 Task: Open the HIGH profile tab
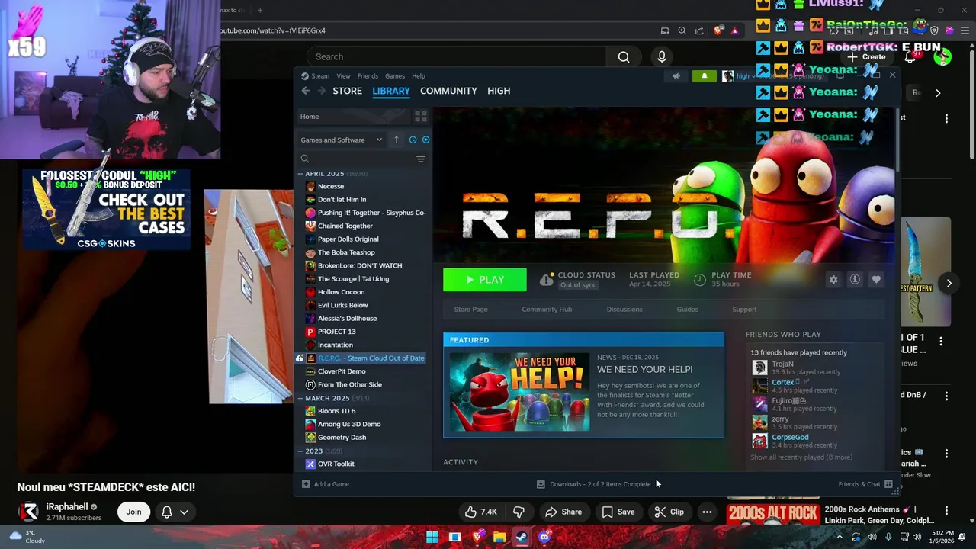tap(499, 91)
